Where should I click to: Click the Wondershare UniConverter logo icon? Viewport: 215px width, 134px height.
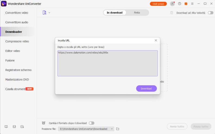pos(4,4)
